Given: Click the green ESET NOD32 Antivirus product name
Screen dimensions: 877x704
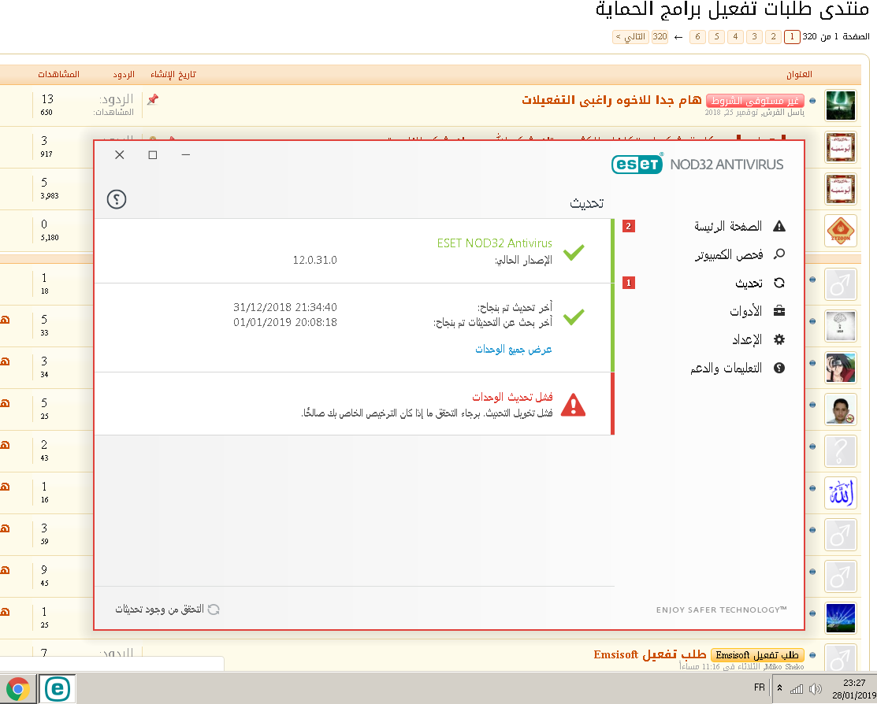Looking at the screenshot, I should pos(494,243).
